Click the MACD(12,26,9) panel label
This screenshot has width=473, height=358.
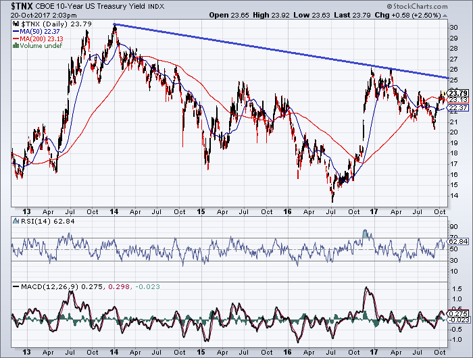pos(49,287)
